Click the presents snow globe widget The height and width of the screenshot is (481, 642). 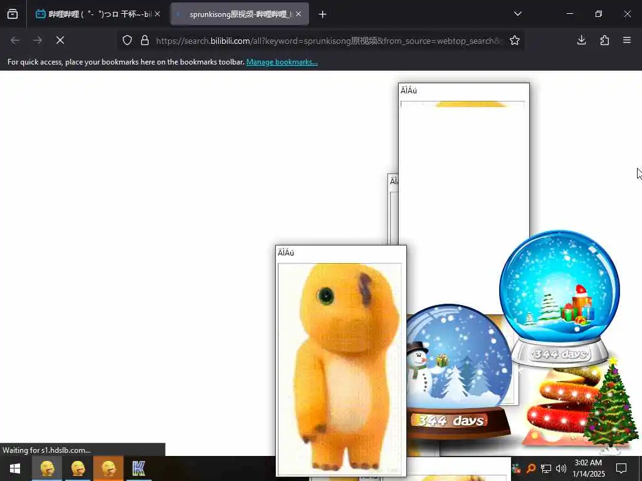pyautogui.click(x=560, y=297)
